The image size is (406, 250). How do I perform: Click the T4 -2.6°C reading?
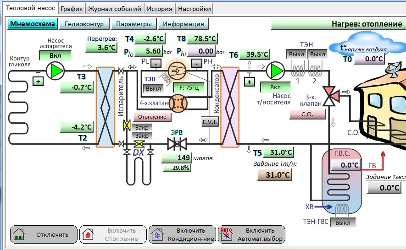pyautogui.click(x=150, y=39)
